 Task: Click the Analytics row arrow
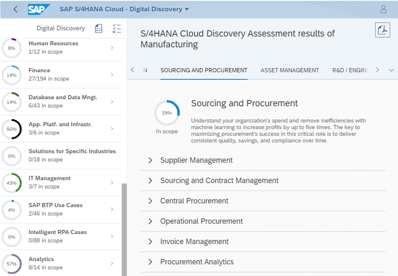112,263
